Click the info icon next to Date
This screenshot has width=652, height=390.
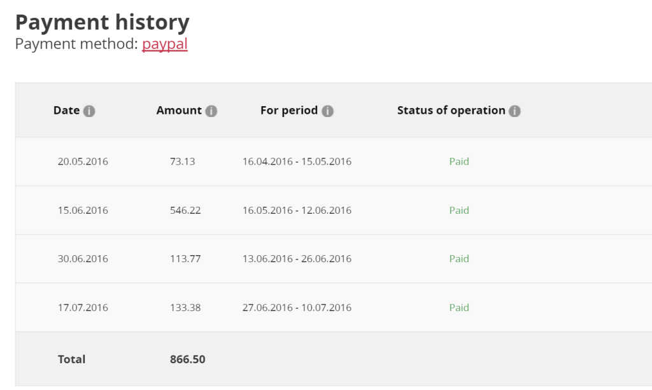tap(90, 110)
